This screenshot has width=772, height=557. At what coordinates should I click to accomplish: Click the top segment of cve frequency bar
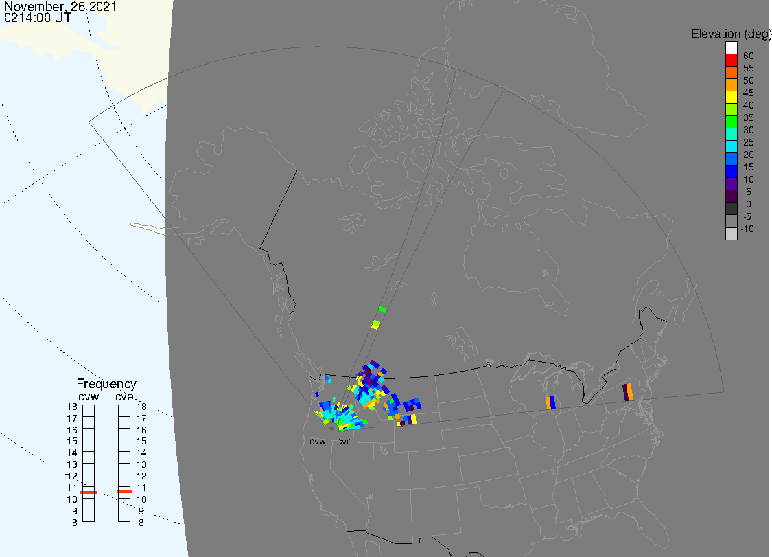124,411
